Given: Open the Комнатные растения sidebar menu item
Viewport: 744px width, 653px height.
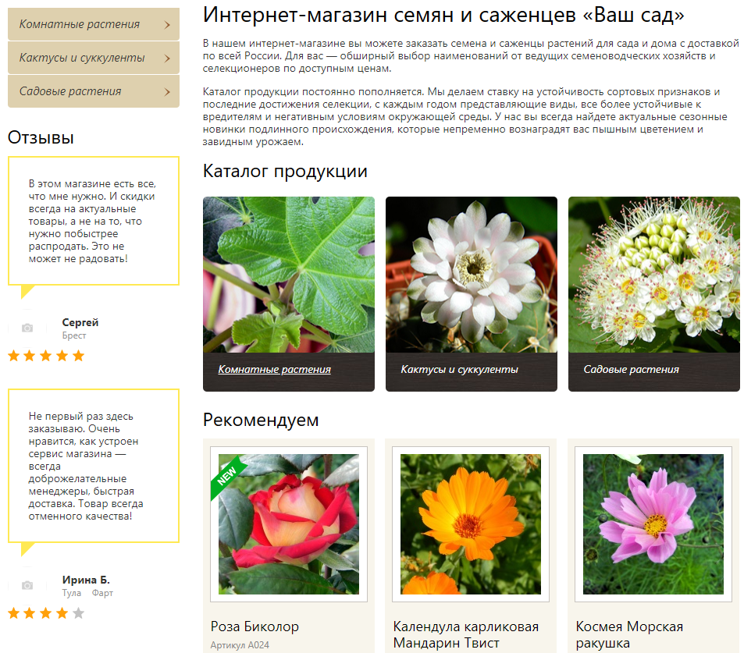Looking at the screenshot, I should (80, 24).
